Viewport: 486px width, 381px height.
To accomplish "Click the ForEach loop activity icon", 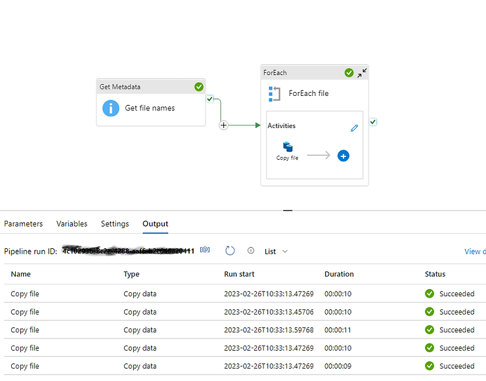I will tap(275, 93).
